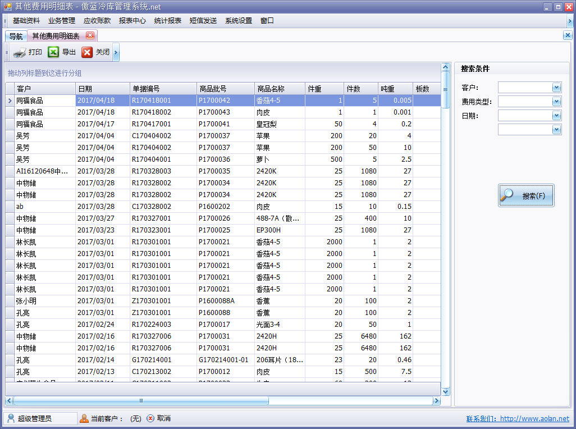Viewport: 576px width, 429px height.
Task: Sort by the 日期 column header
Action: tap(102, 89)
